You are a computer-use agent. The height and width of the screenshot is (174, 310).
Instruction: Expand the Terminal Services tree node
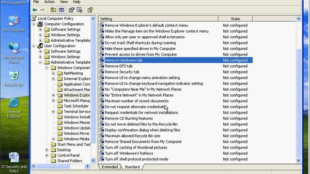(53, 112)
